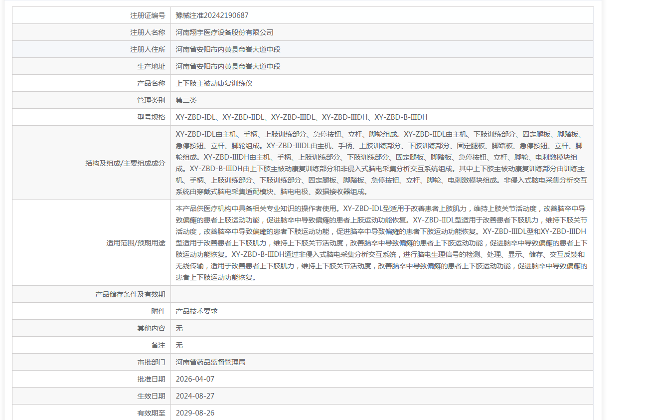This screenshot has width=648, height=420.
Task: Select the 无 value in the 备注 row
Action: pyautogui.click(x=179, y=345)
